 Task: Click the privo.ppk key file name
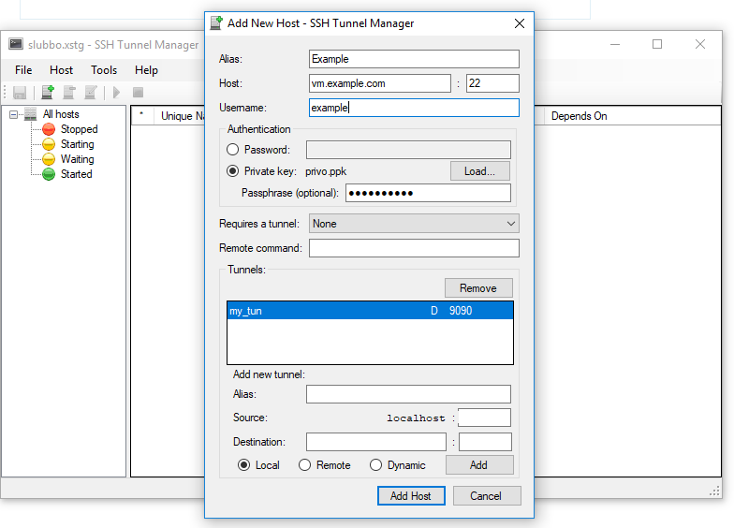[x=326, y=171]
